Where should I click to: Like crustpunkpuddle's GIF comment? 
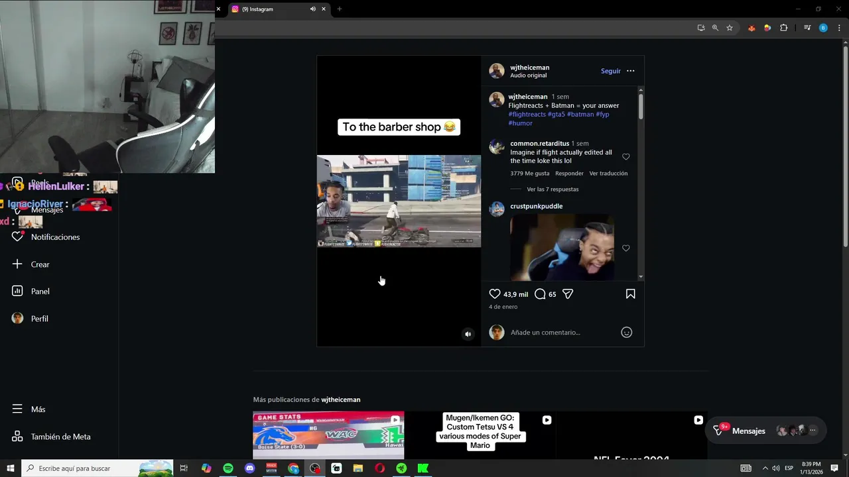pos(626,248)
